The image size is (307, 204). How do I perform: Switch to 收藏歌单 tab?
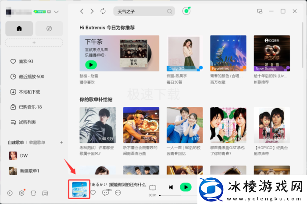[37, 142]
